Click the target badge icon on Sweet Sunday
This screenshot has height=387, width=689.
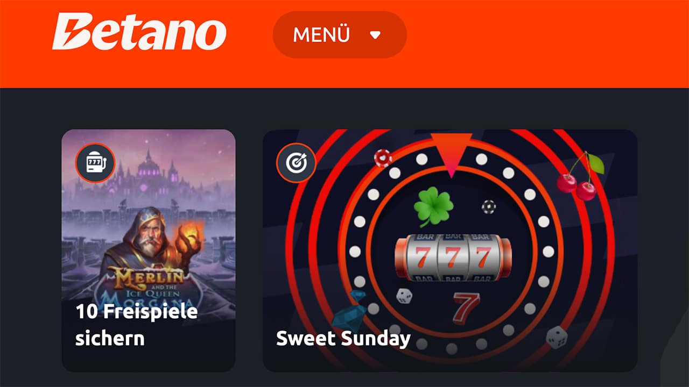point(296,162)
